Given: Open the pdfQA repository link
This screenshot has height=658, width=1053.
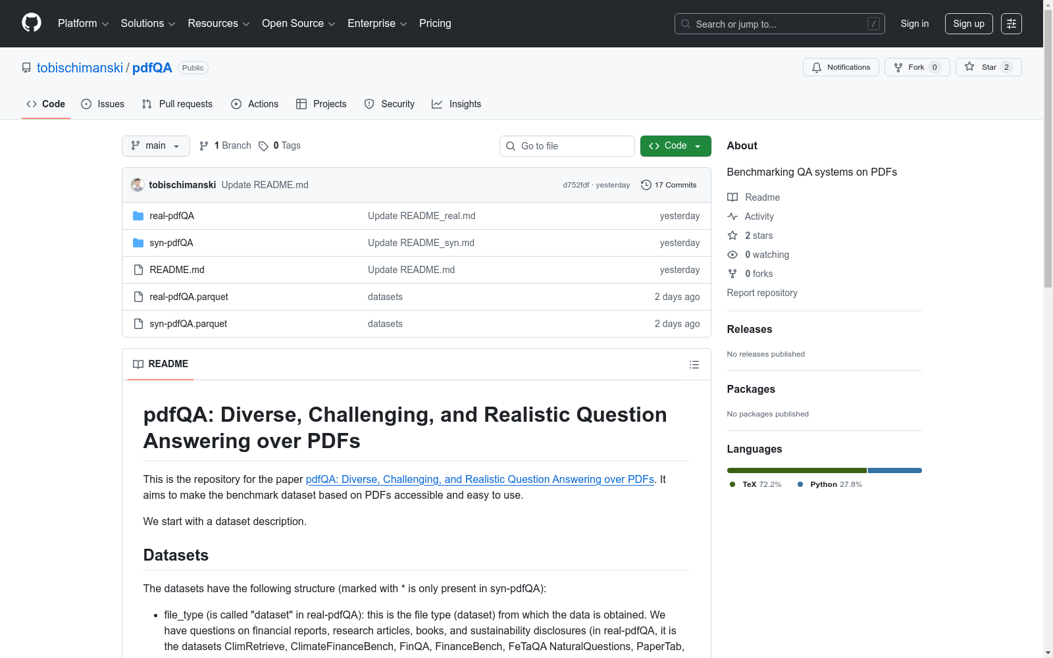Looking at the screenshot, I should pyautogui.click(x=152, y=68).
